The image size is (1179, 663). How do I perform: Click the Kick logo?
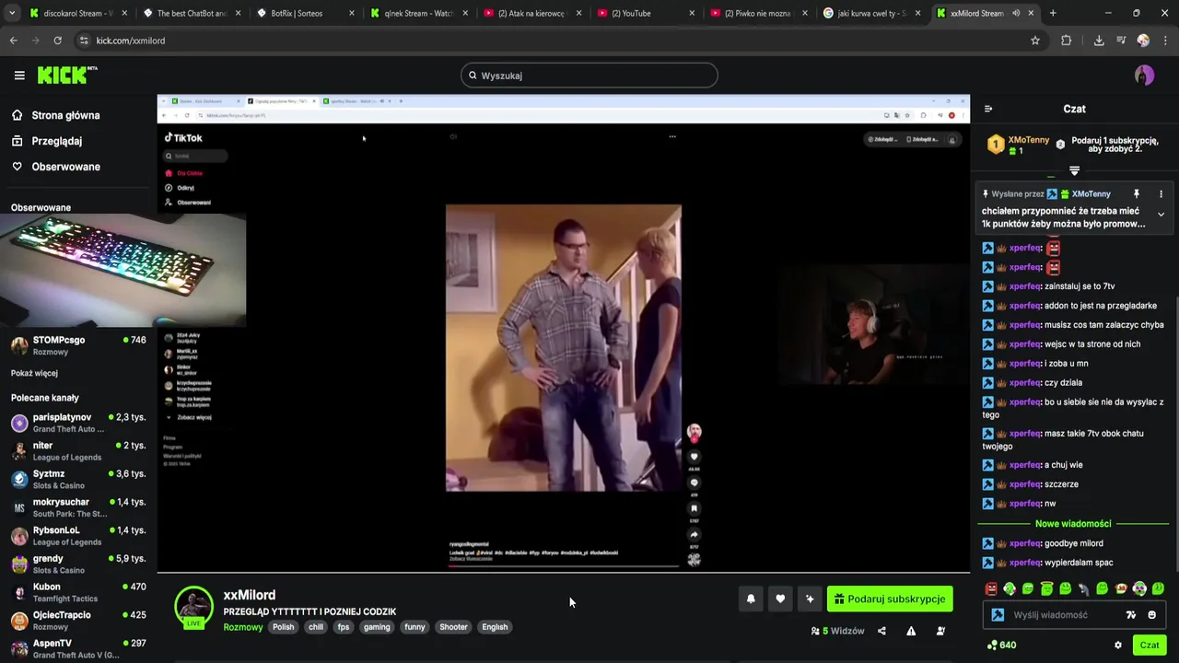tap(66, 76)
